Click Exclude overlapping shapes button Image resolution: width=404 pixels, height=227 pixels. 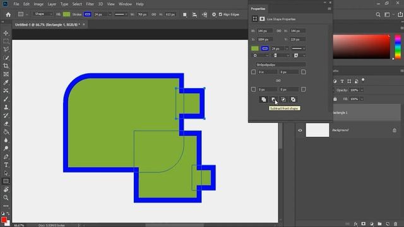click(293, 100)
